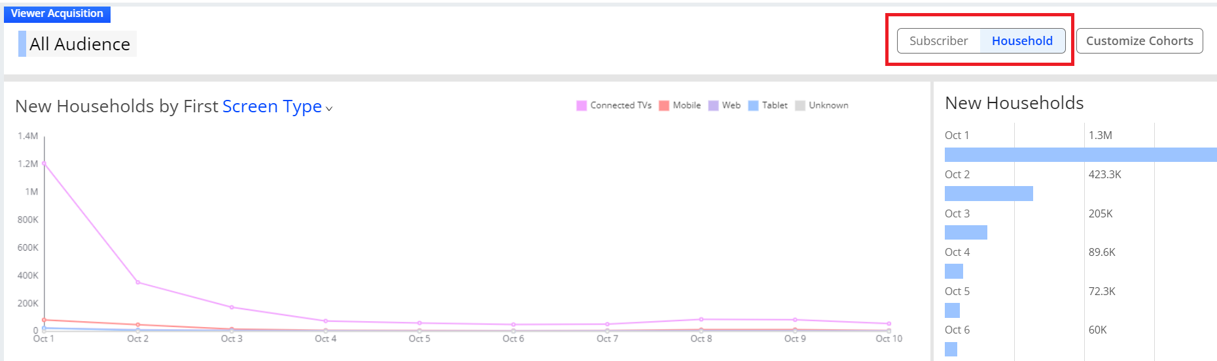Toggle Mobile series legend swatch
The image size is (1217, 361).
click(664, 106)
